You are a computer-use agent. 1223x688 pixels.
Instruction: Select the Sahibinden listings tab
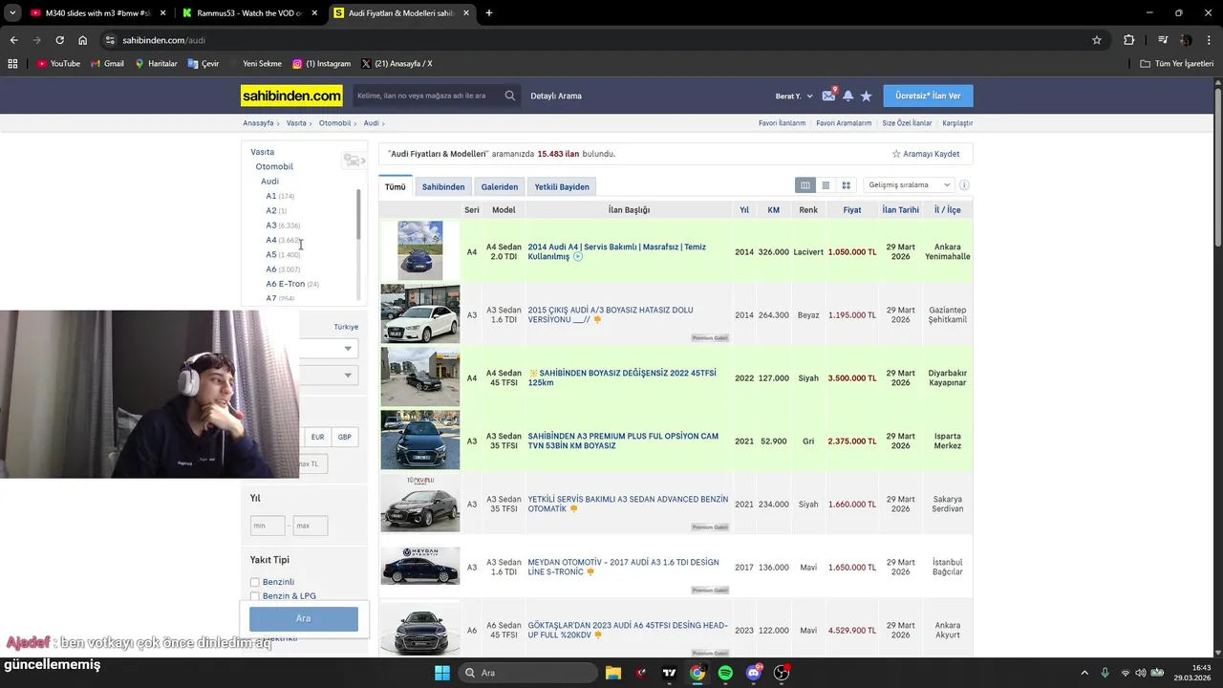pos(443,186)
